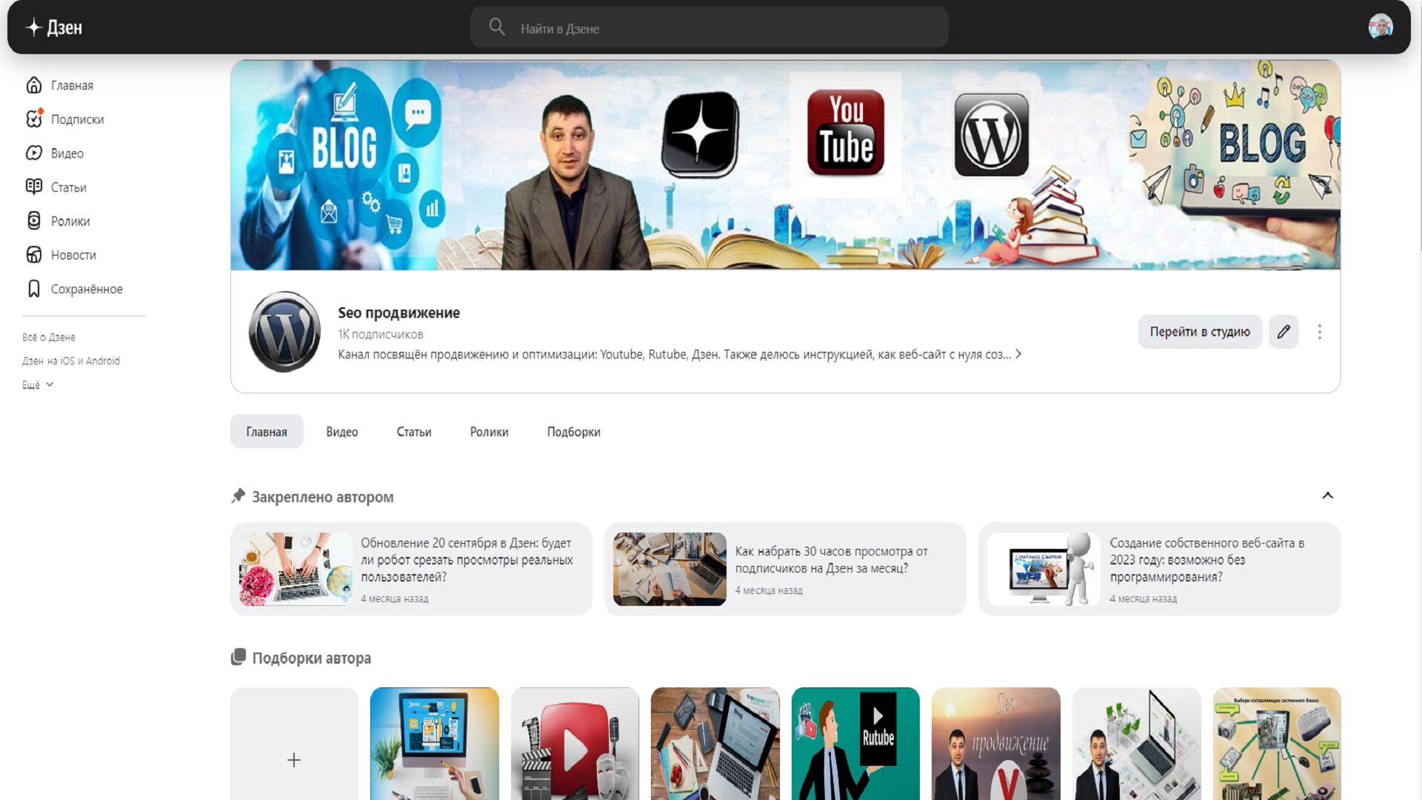Open the red play button collection thumbnail
The image size is (1422, 800).
coord(575,744)
